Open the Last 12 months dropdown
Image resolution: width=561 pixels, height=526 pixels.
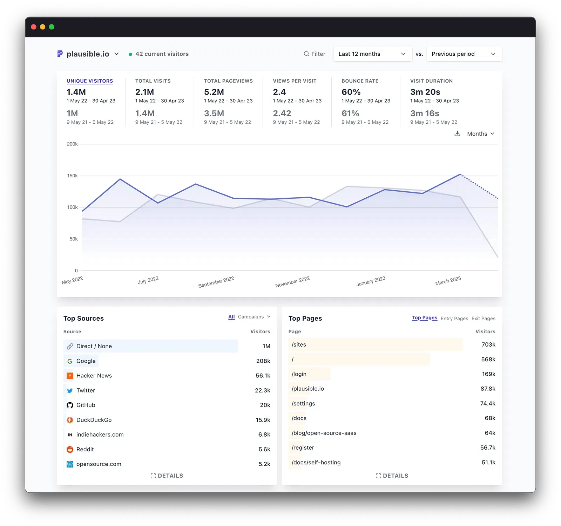(372, 54)
